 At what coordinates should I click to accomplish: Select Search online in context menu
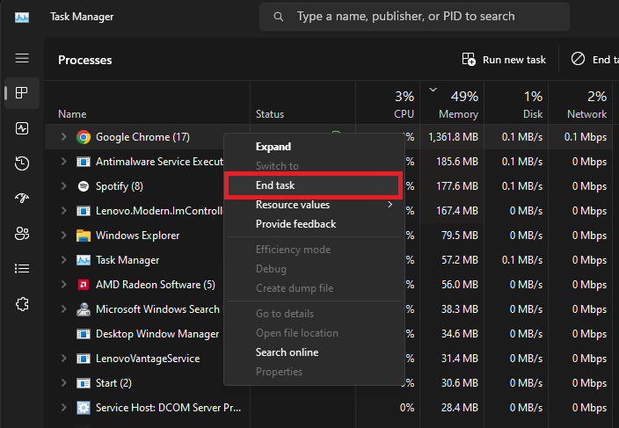[287, 352]
